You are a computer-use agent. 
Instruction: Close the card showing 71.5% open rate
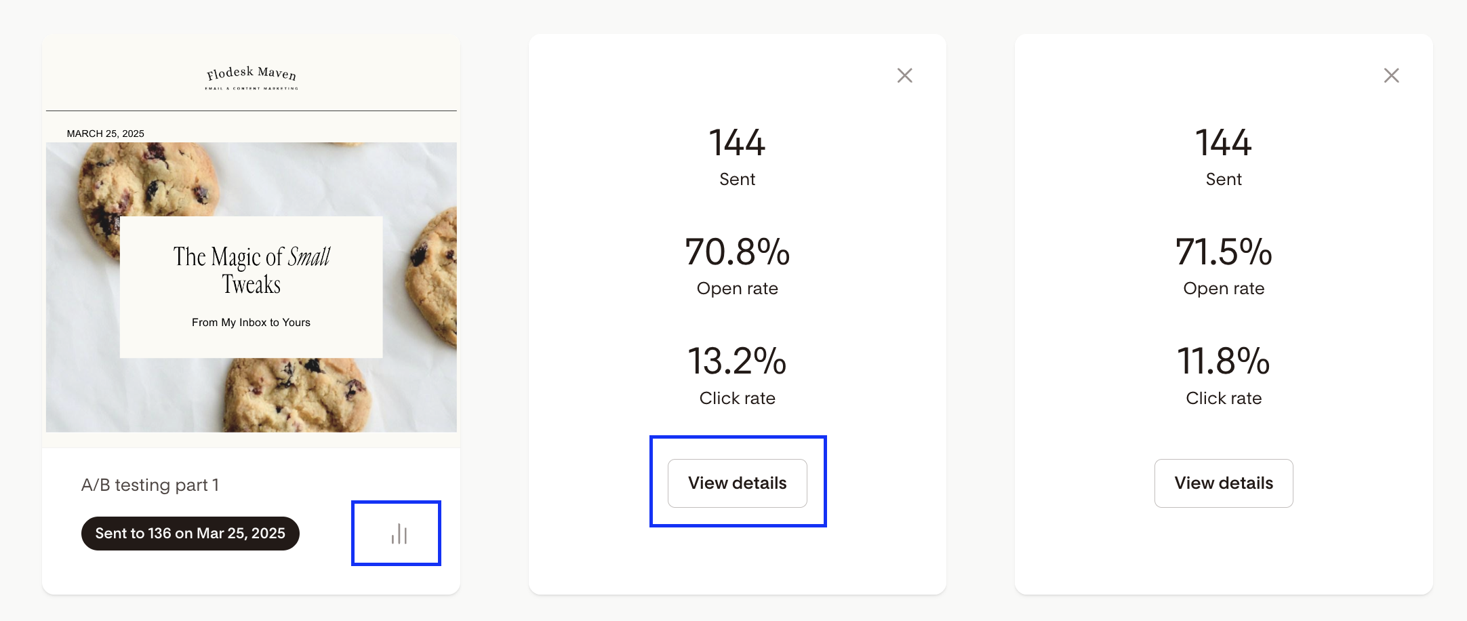click(1391, 75)
